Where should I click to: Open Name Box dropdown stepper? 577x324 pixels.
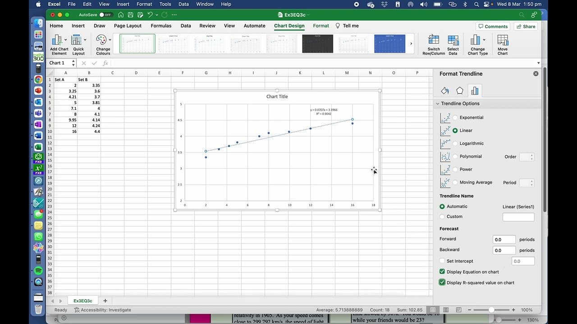coord(73,63)
